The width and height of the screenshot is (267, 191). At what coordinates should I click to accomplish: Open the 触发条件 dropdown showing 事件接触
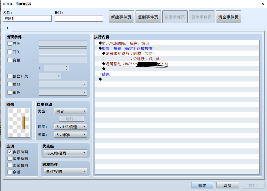tap(65, 171)
